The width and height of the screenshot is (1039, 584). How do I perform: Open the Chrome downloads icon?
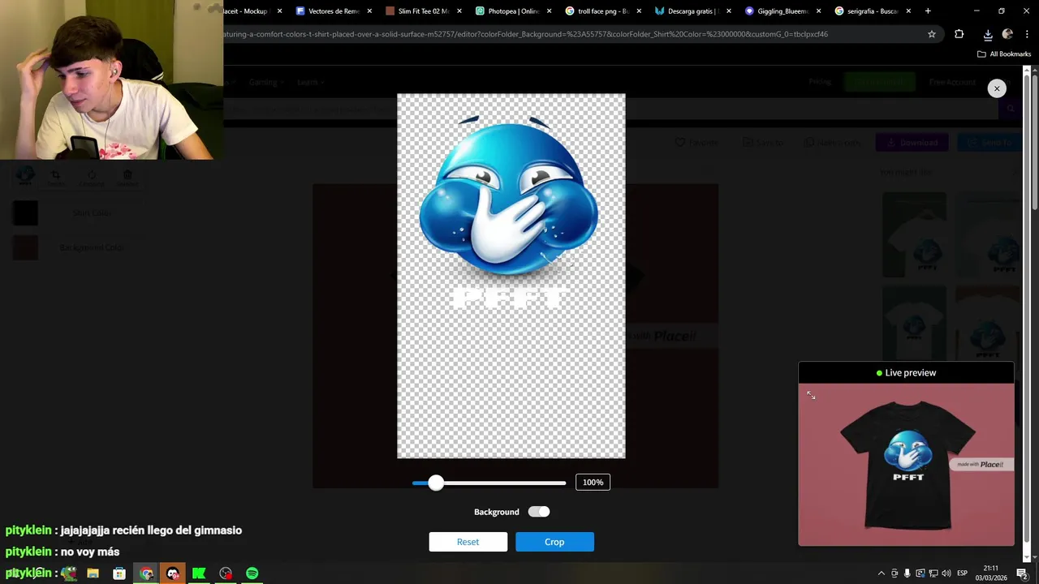(988, 34)
